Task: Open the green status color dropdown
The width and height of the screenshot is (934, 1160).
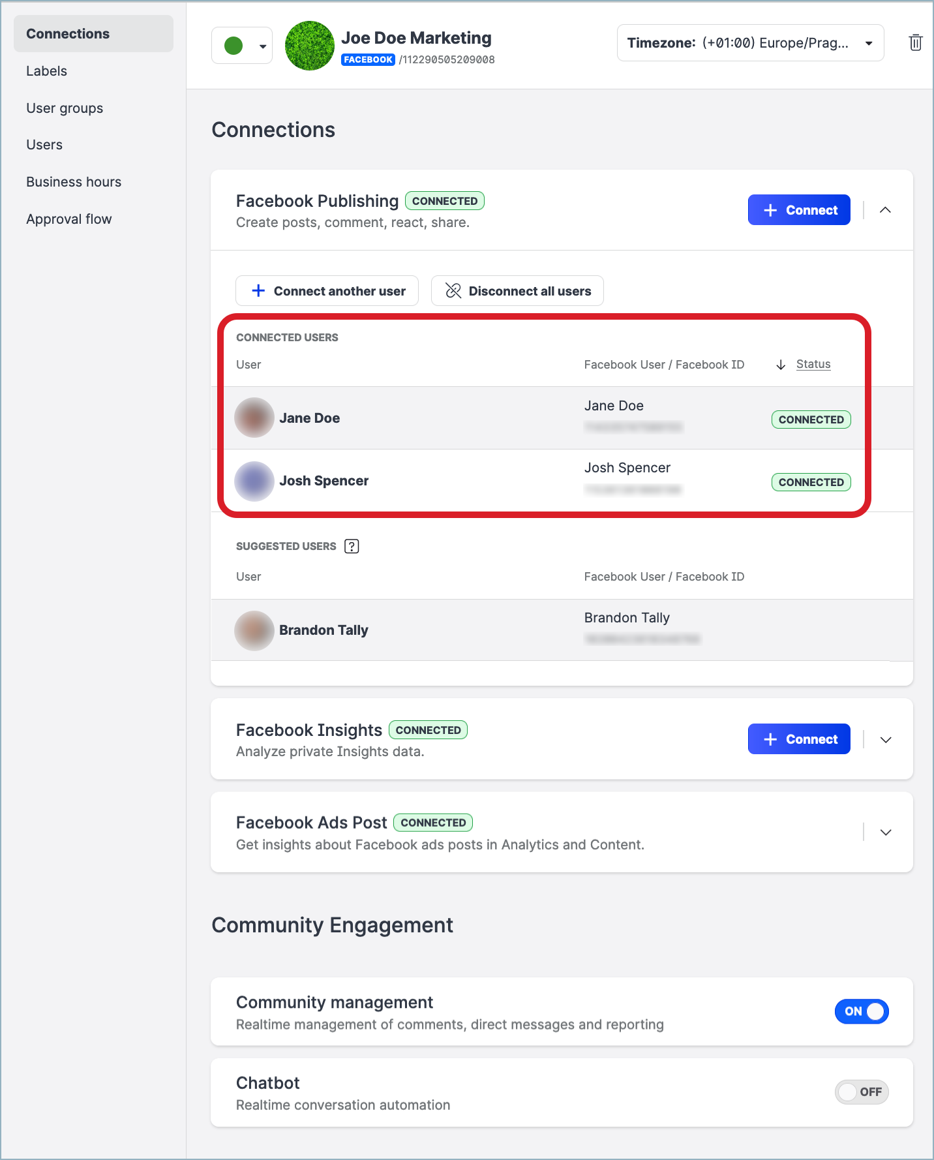Action: point(242,46)
